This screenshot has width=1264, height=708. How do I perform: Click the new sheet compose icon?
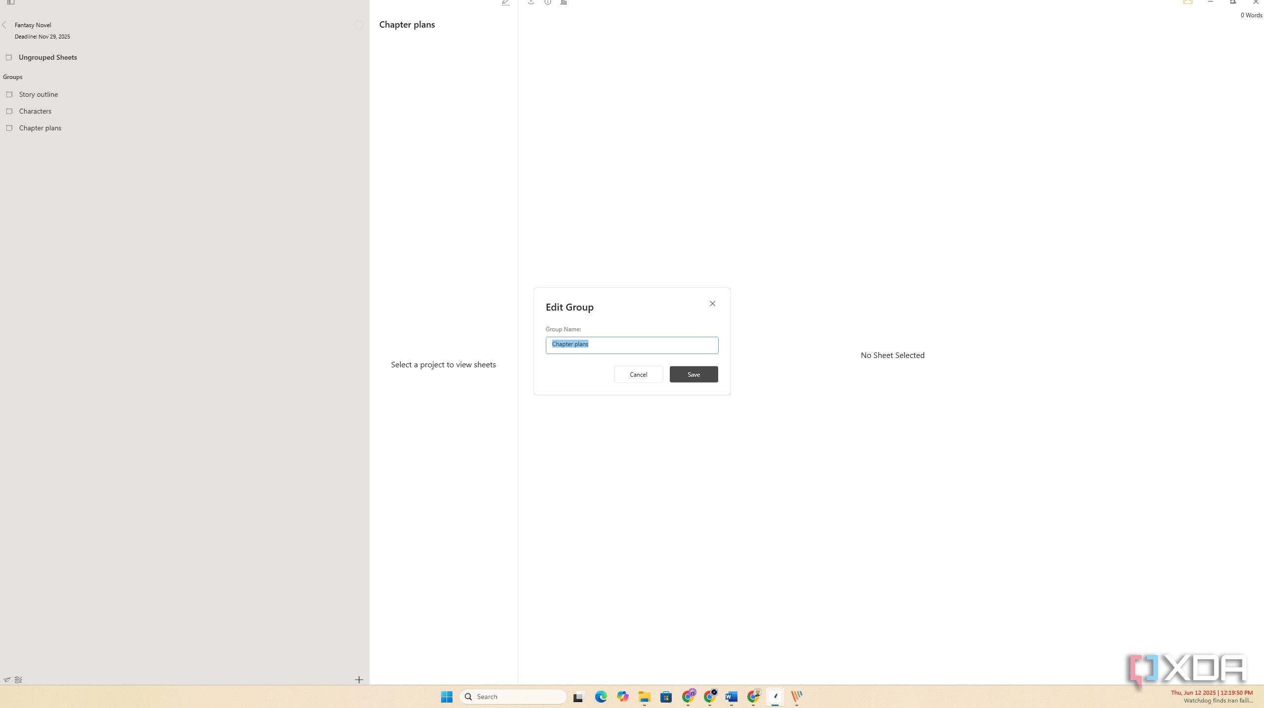point(505,2)
